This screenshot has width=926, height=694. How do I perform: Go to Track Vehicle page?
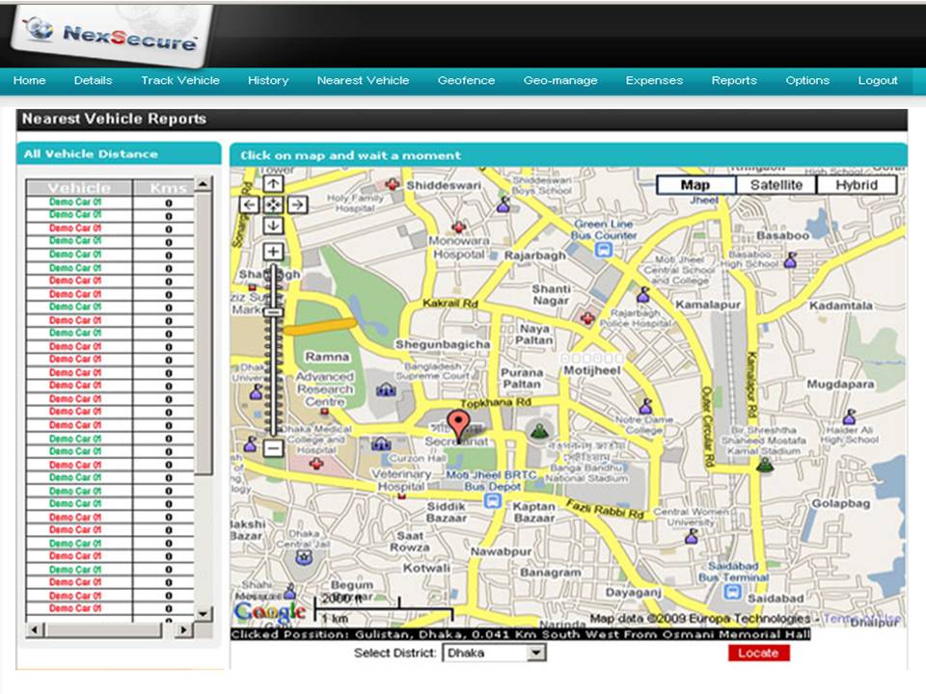click(180, 81)
